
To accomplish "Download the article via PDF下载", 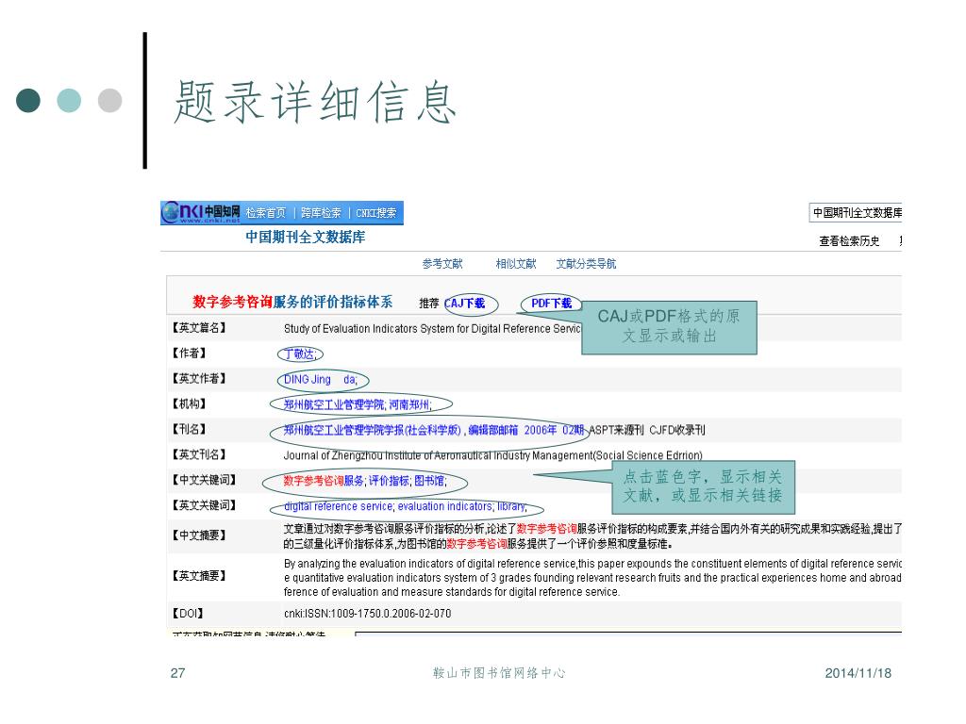I will (x=551, y=304).
